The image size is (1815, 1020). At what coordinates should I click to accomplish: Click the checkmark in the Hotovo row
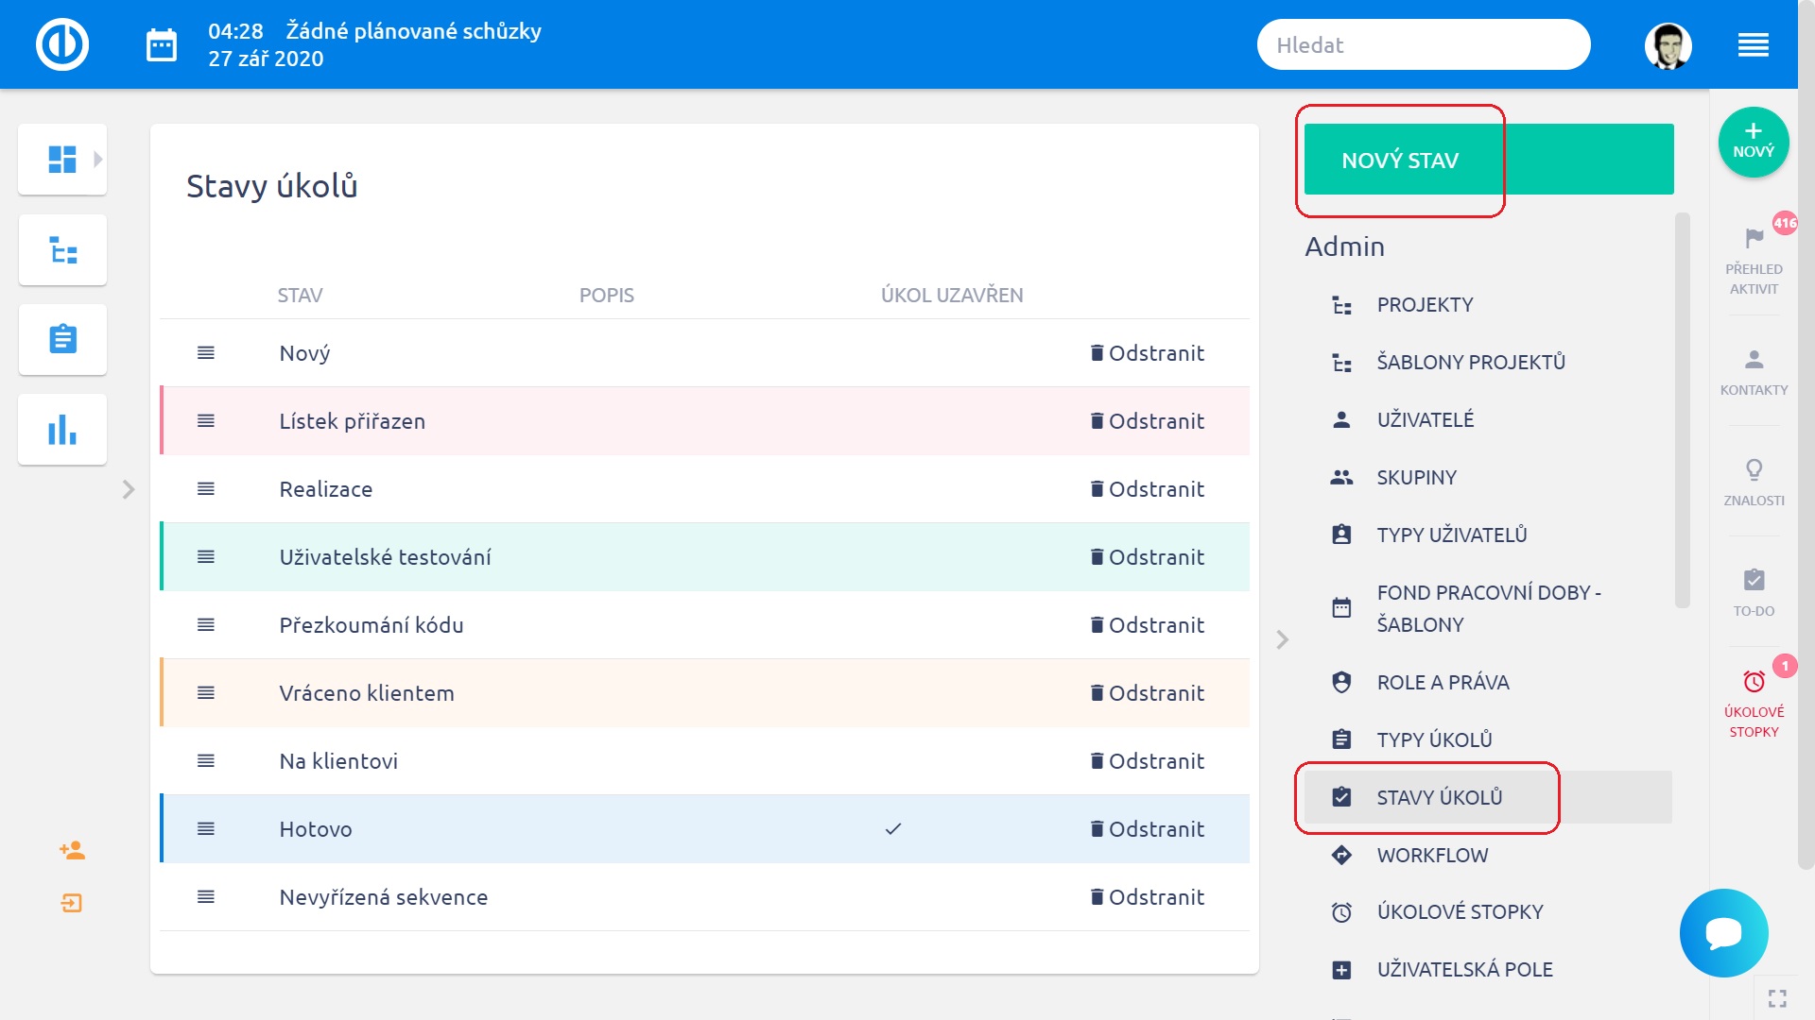(892, 829)
